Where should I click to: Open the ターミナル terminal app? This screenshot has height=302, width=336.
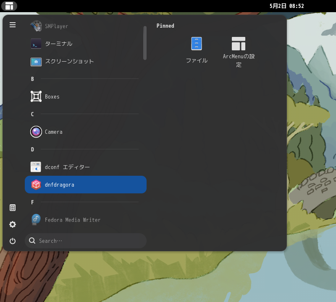(86, 44)
